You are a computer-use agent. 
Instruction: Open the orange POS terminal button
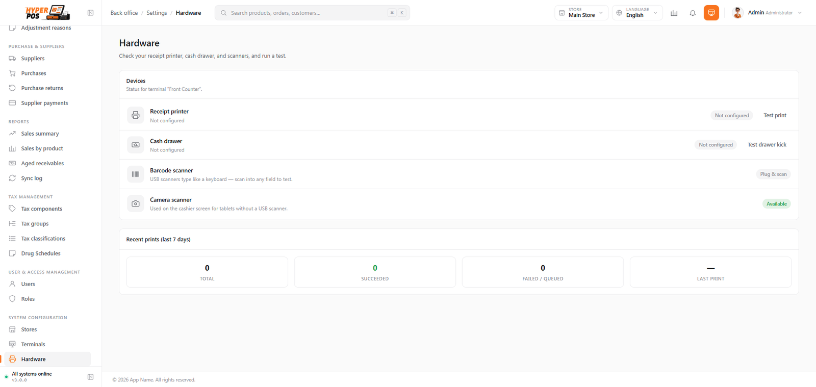point(711,13)
